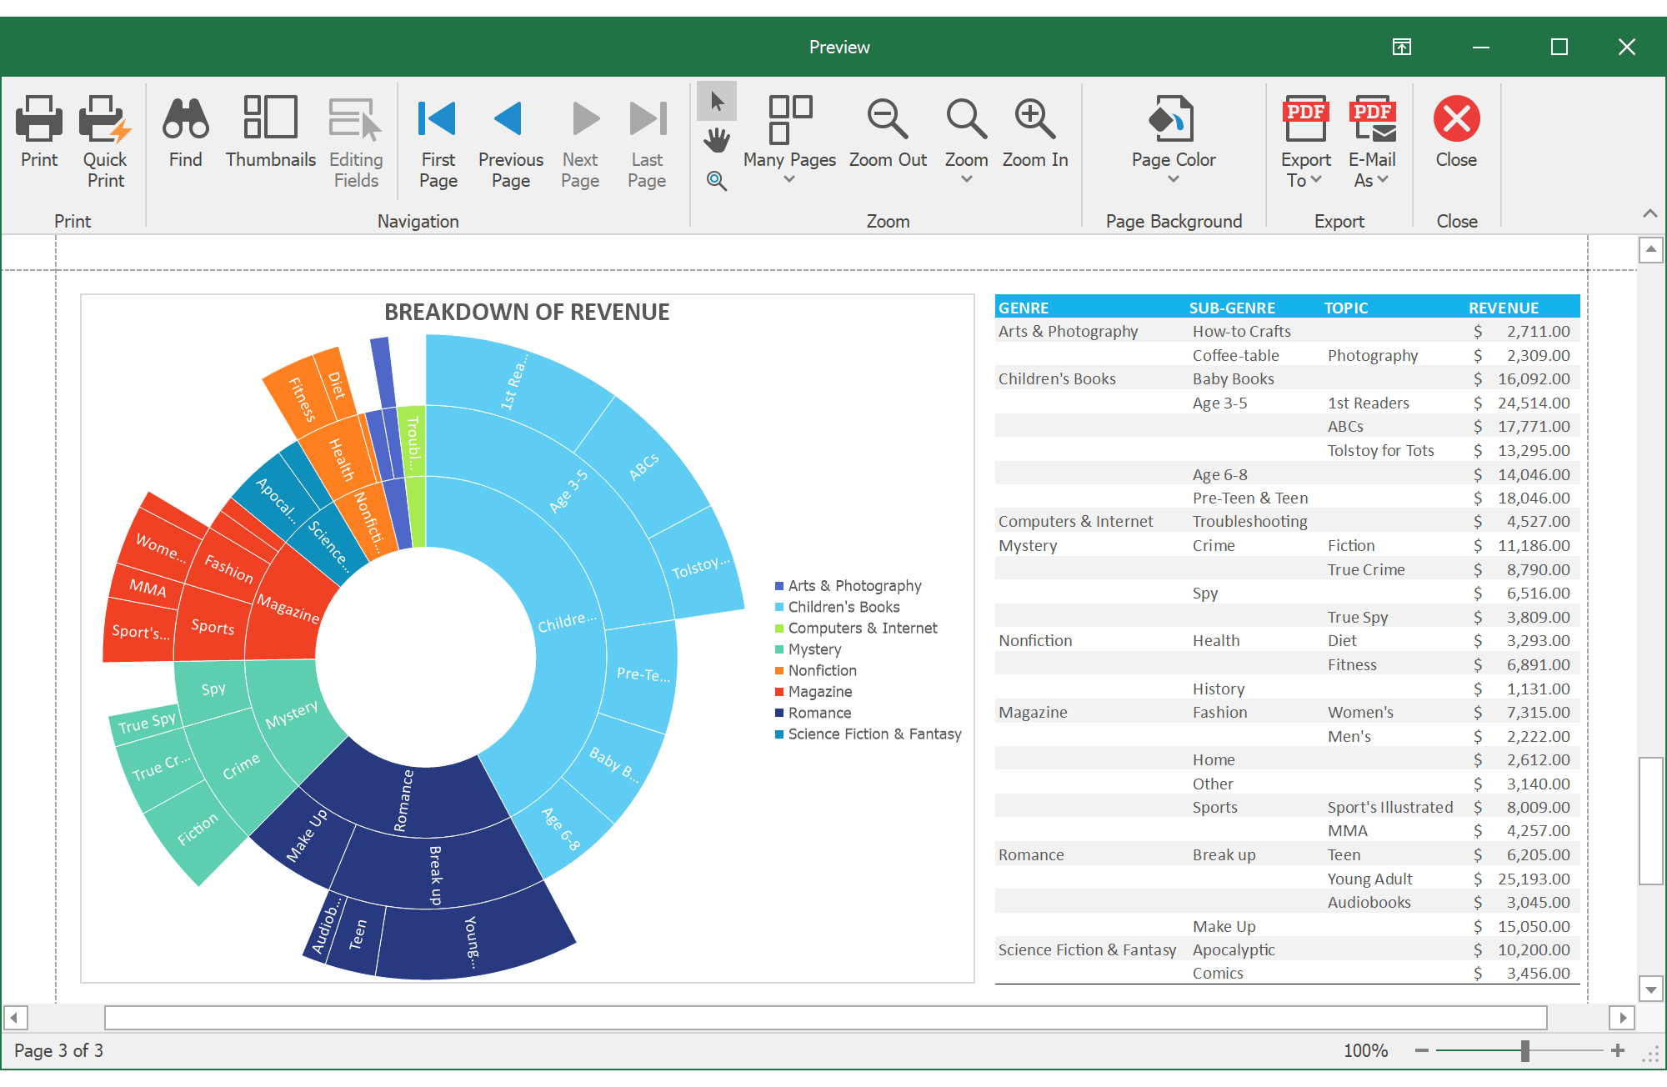Click the Thumbnails icon
The width and height of the screenshot is (1667, 1087).
[x=270, y=121]
